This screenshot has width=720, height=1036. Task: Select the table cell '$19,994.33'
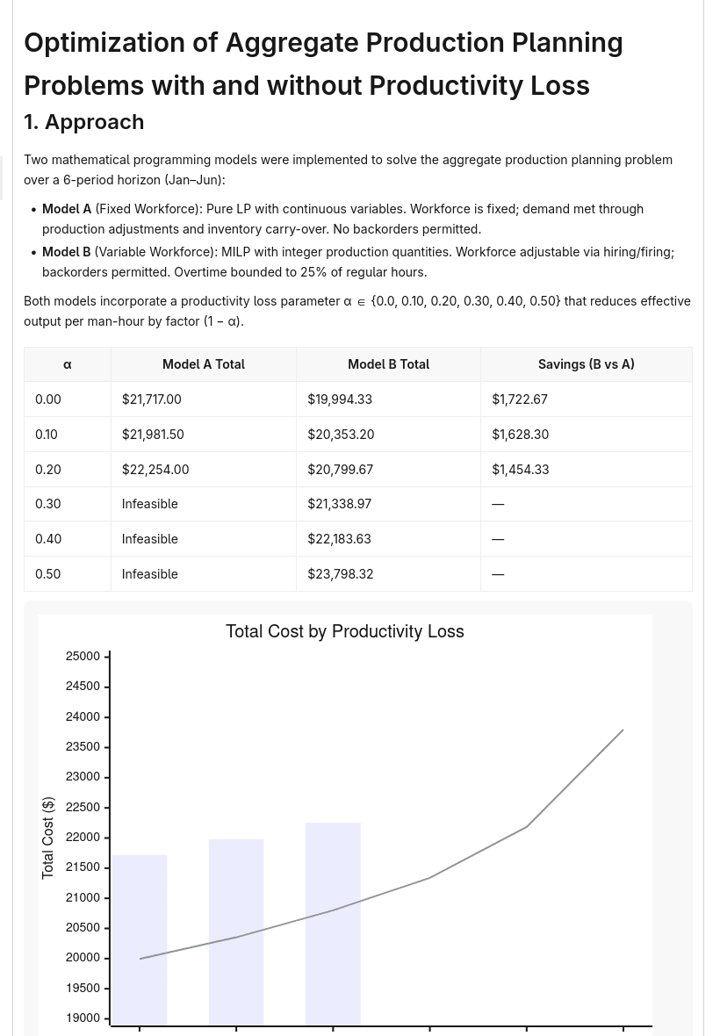pos(388,399)
